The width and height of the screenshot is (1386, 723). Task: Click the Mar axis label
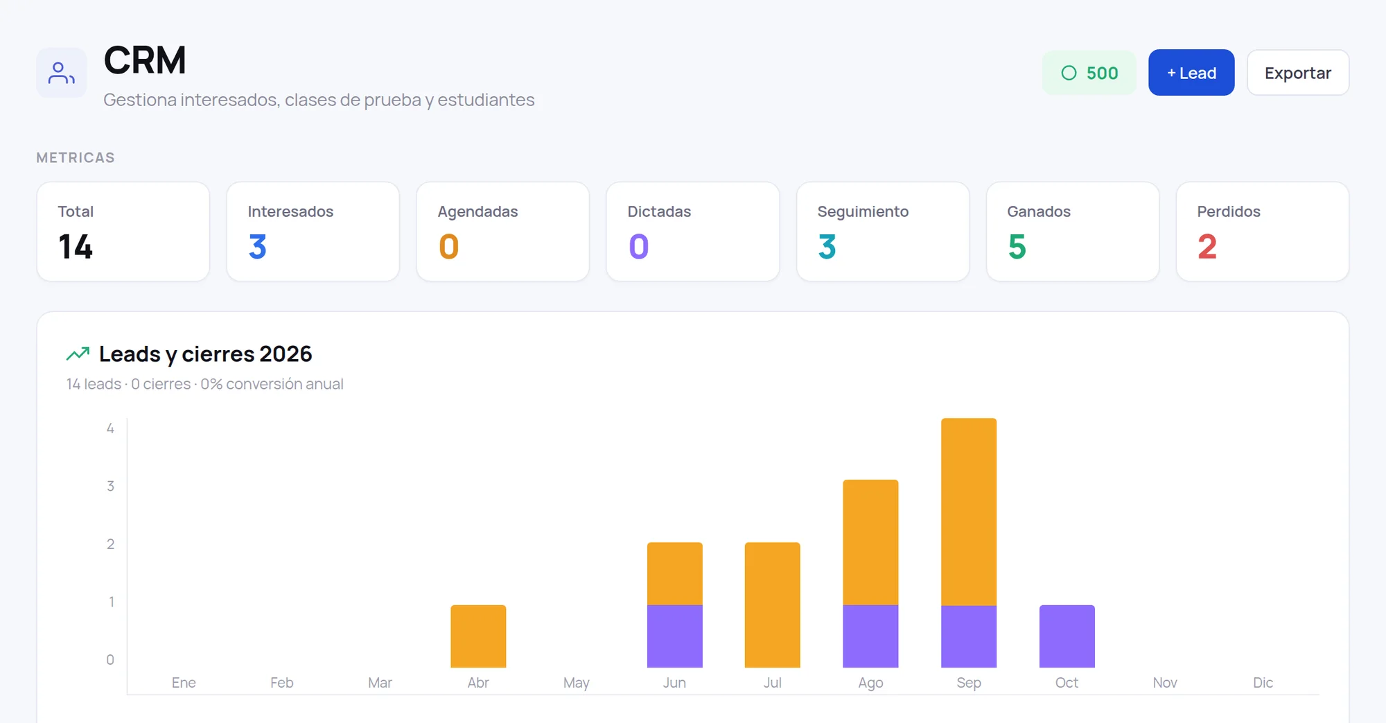click(380, 683)
